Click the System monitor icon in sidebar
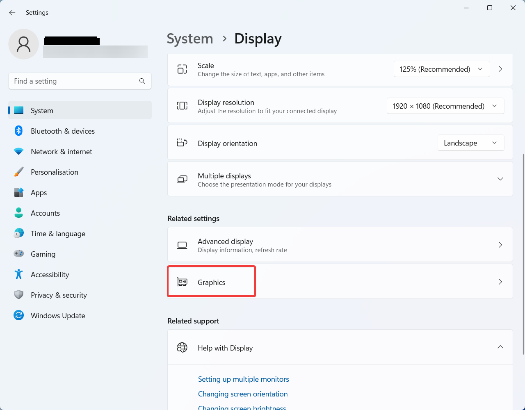This screenshot has width=525, height=410. click(18, 110)
